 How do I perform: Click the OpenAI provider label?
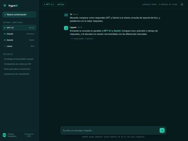(x=32, y=28)
